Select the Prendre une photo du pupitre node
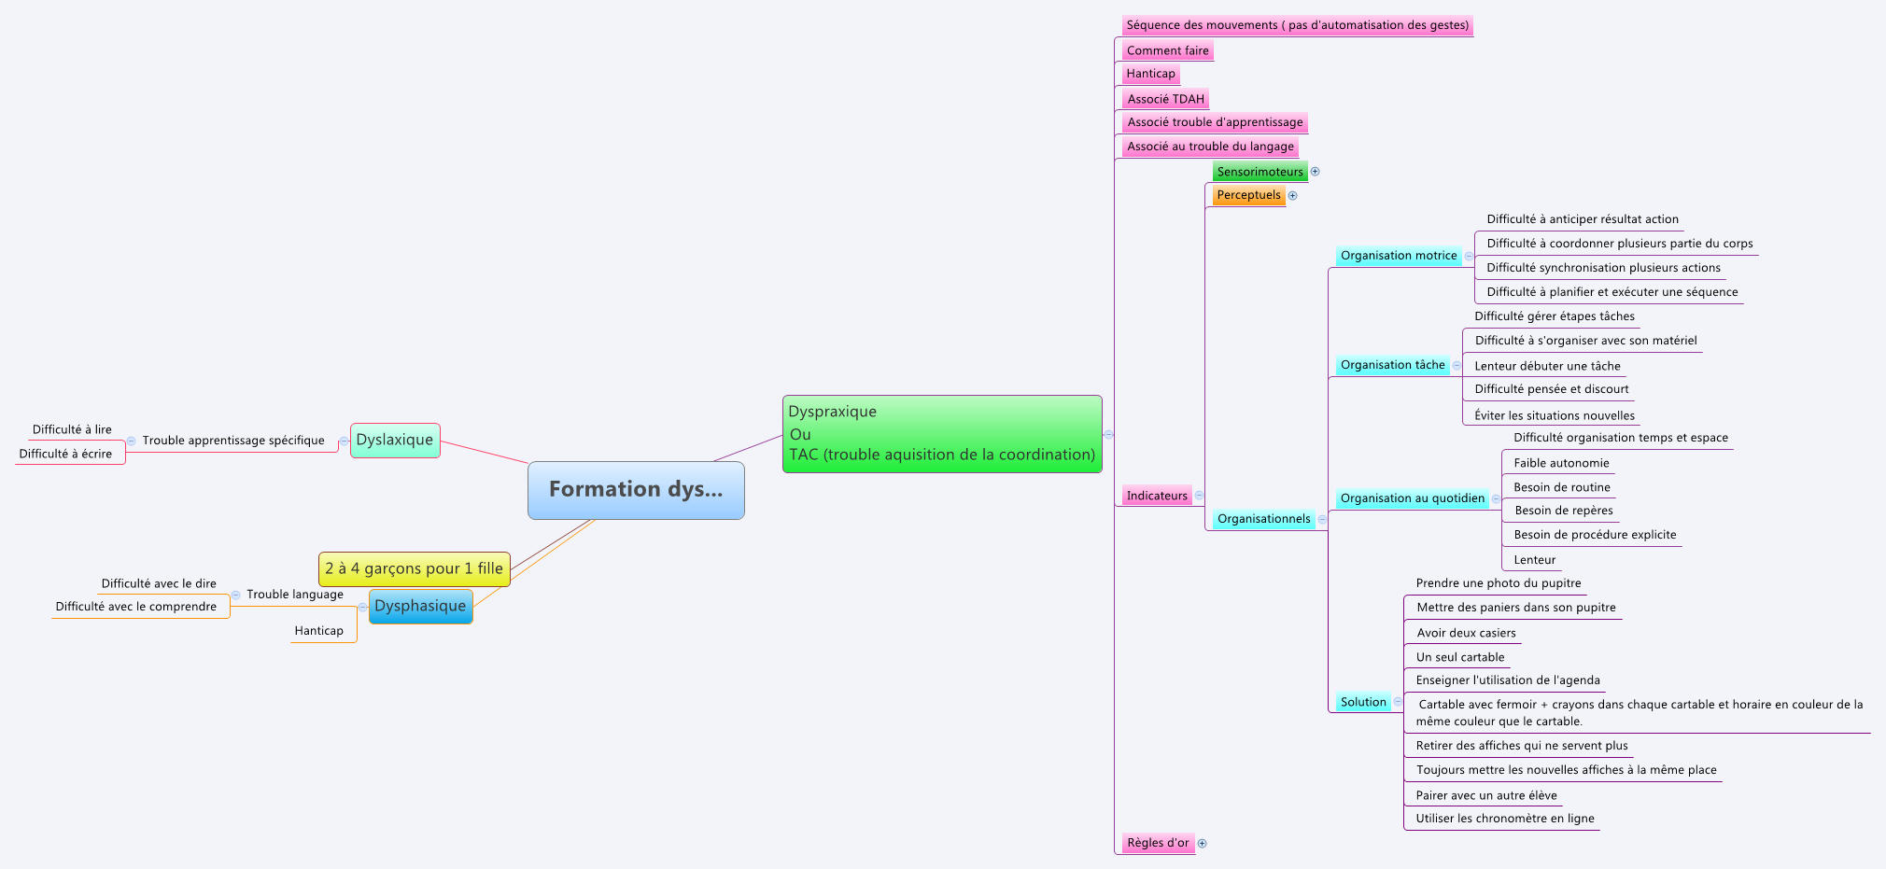This screenshot has width=1886, height=869. [x=1498, y=582]
